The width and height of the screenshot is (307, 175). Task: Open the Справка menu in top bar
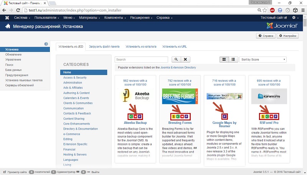(x=164, y=18)
